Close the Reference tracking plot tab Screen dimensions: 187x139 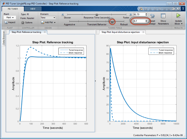coord(45,32)
